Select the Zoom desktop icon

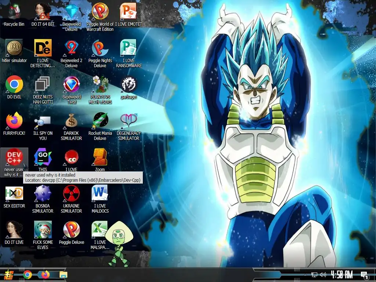[100, 157]
